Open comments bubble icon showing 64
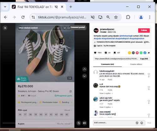The width and height of the screenshot is (157, 131). tap(106, 53)
